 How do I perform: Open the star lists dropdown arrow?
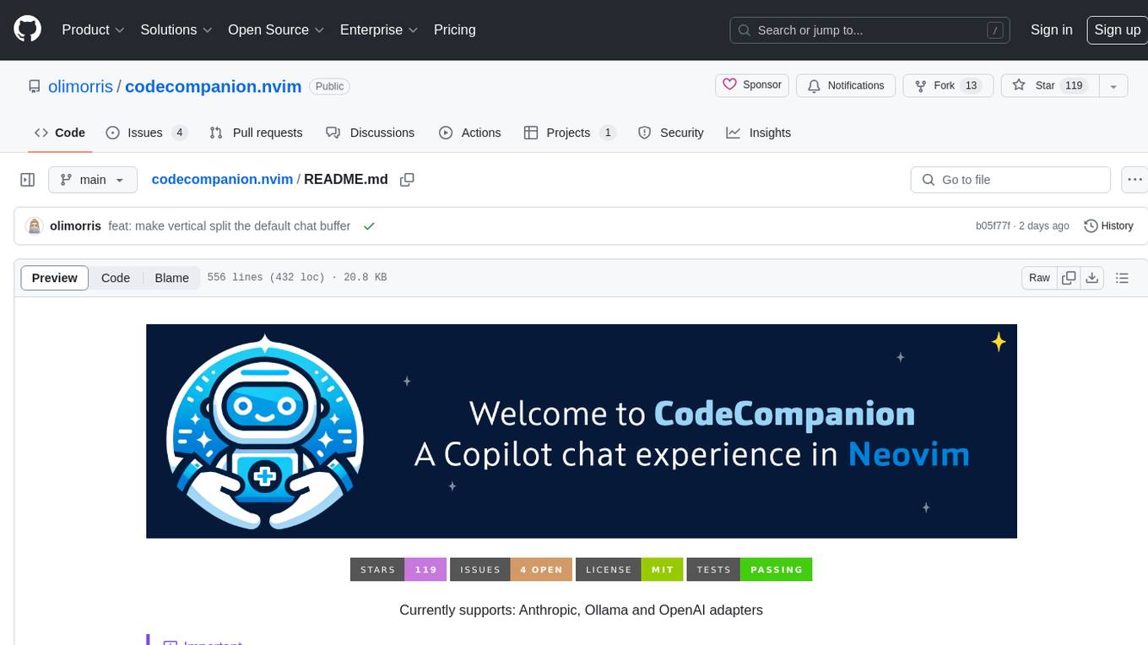1113,86
